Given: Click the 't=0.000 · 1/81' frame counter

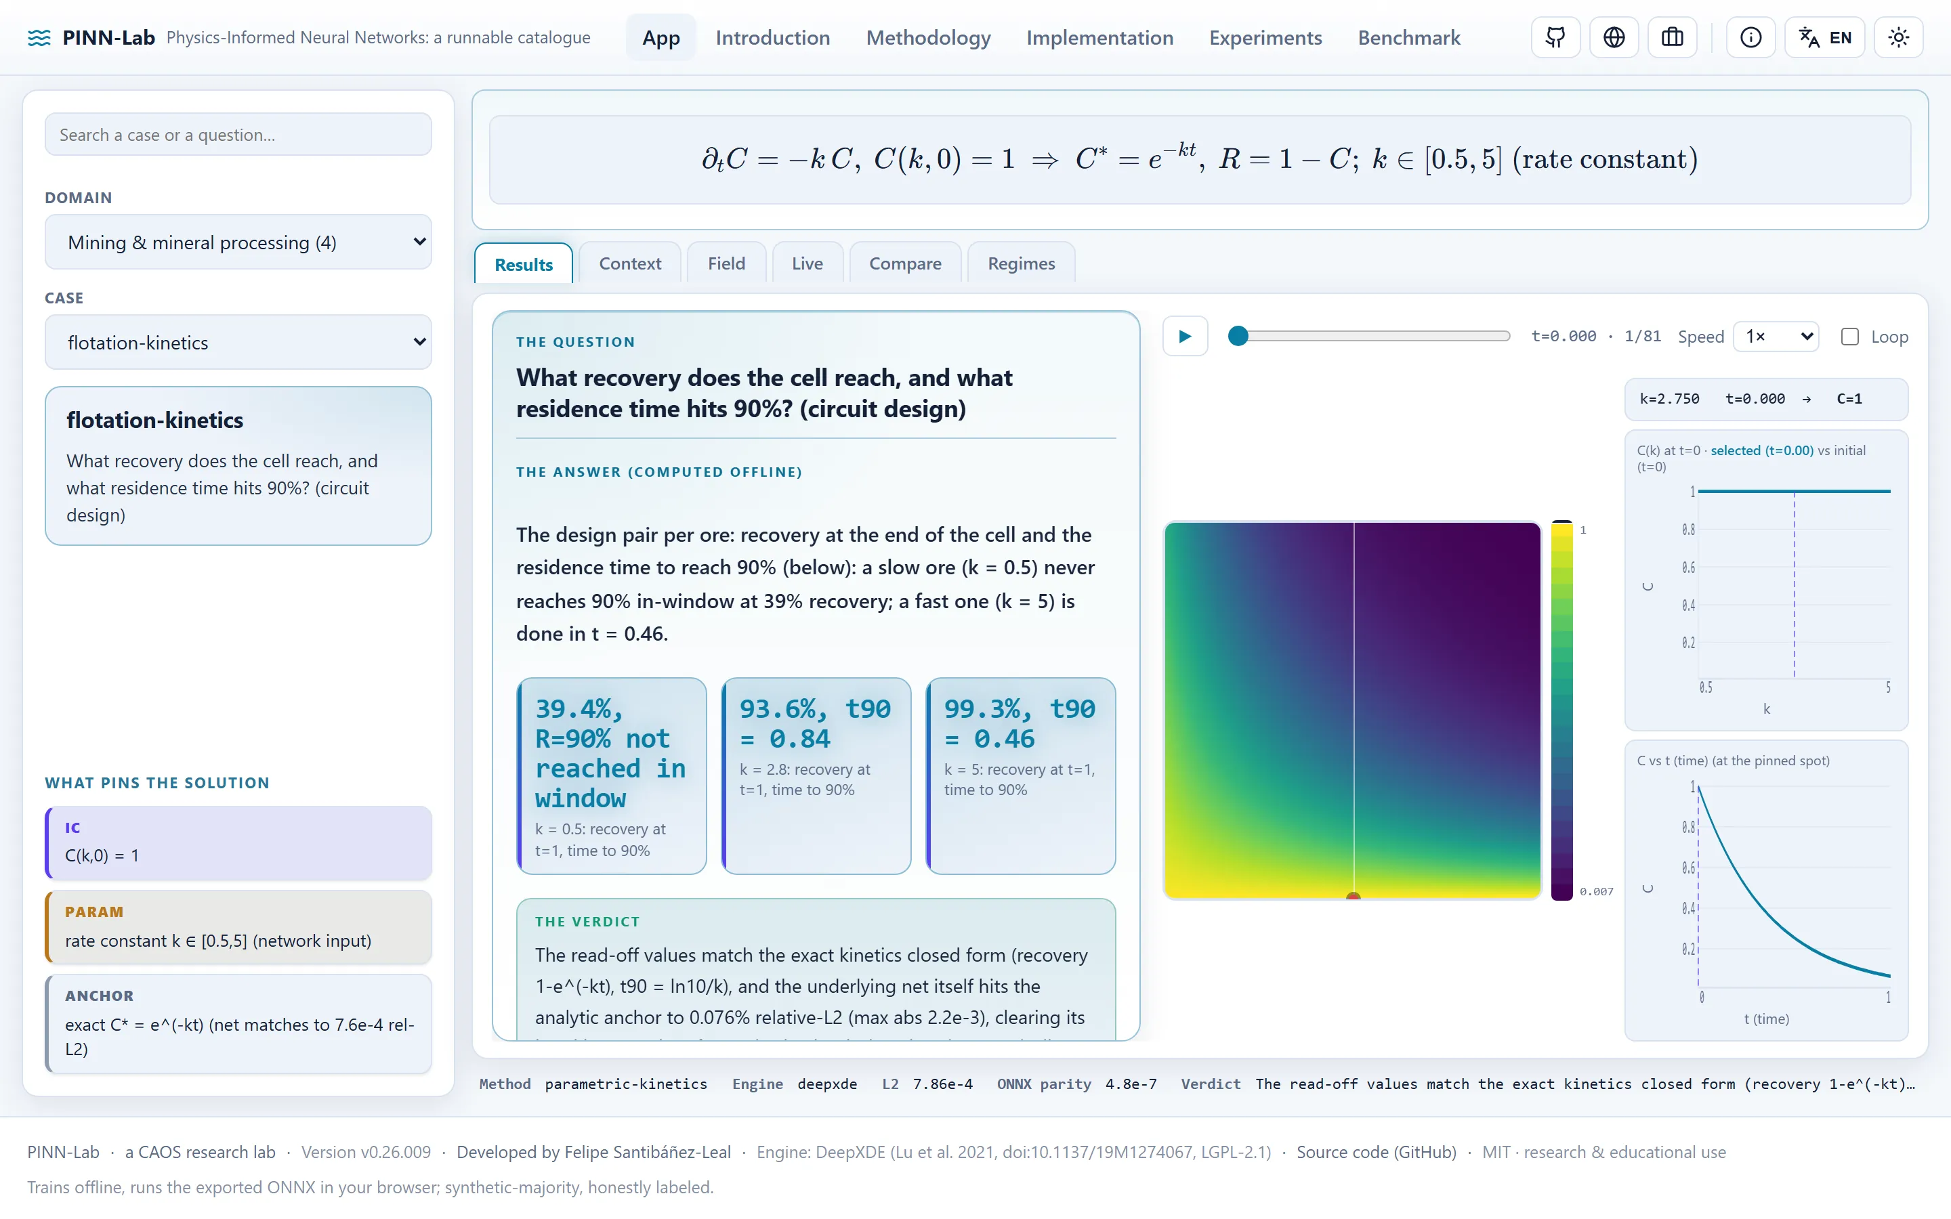Looking at the screenshot, I should coord(1595,336).
